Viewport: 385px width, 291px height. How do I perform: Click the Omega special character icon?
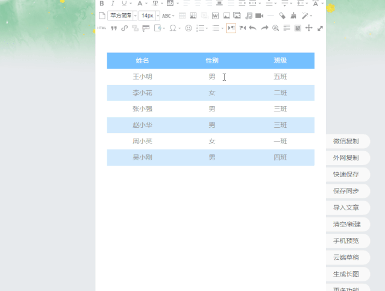173,28
